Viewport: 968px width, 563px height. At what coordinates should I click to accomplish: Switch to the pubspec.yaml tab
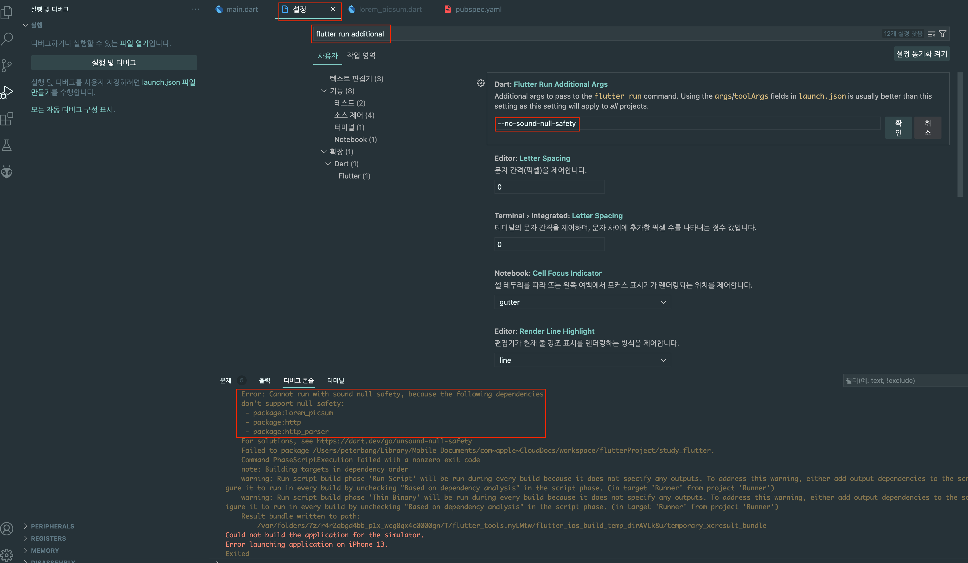point(478,9)
